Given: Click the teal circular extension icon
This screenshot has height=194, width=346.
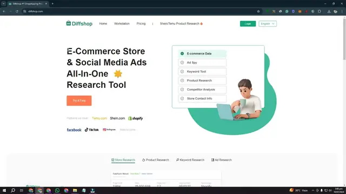Looking at the screenshot, I should tap(287, 11).
